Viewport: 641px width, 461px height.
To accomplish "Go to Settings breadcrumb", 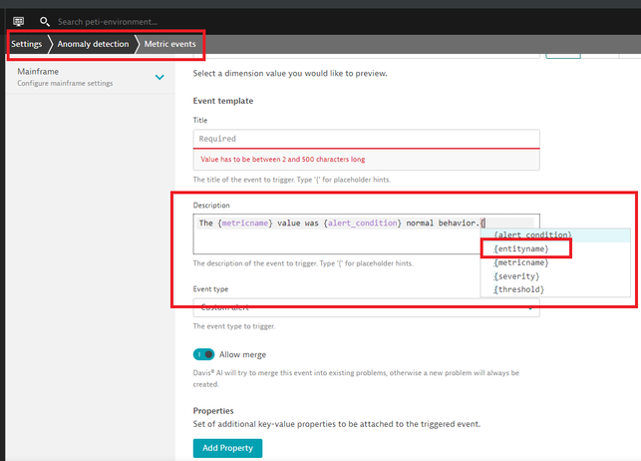I will [x=26, y=44].
